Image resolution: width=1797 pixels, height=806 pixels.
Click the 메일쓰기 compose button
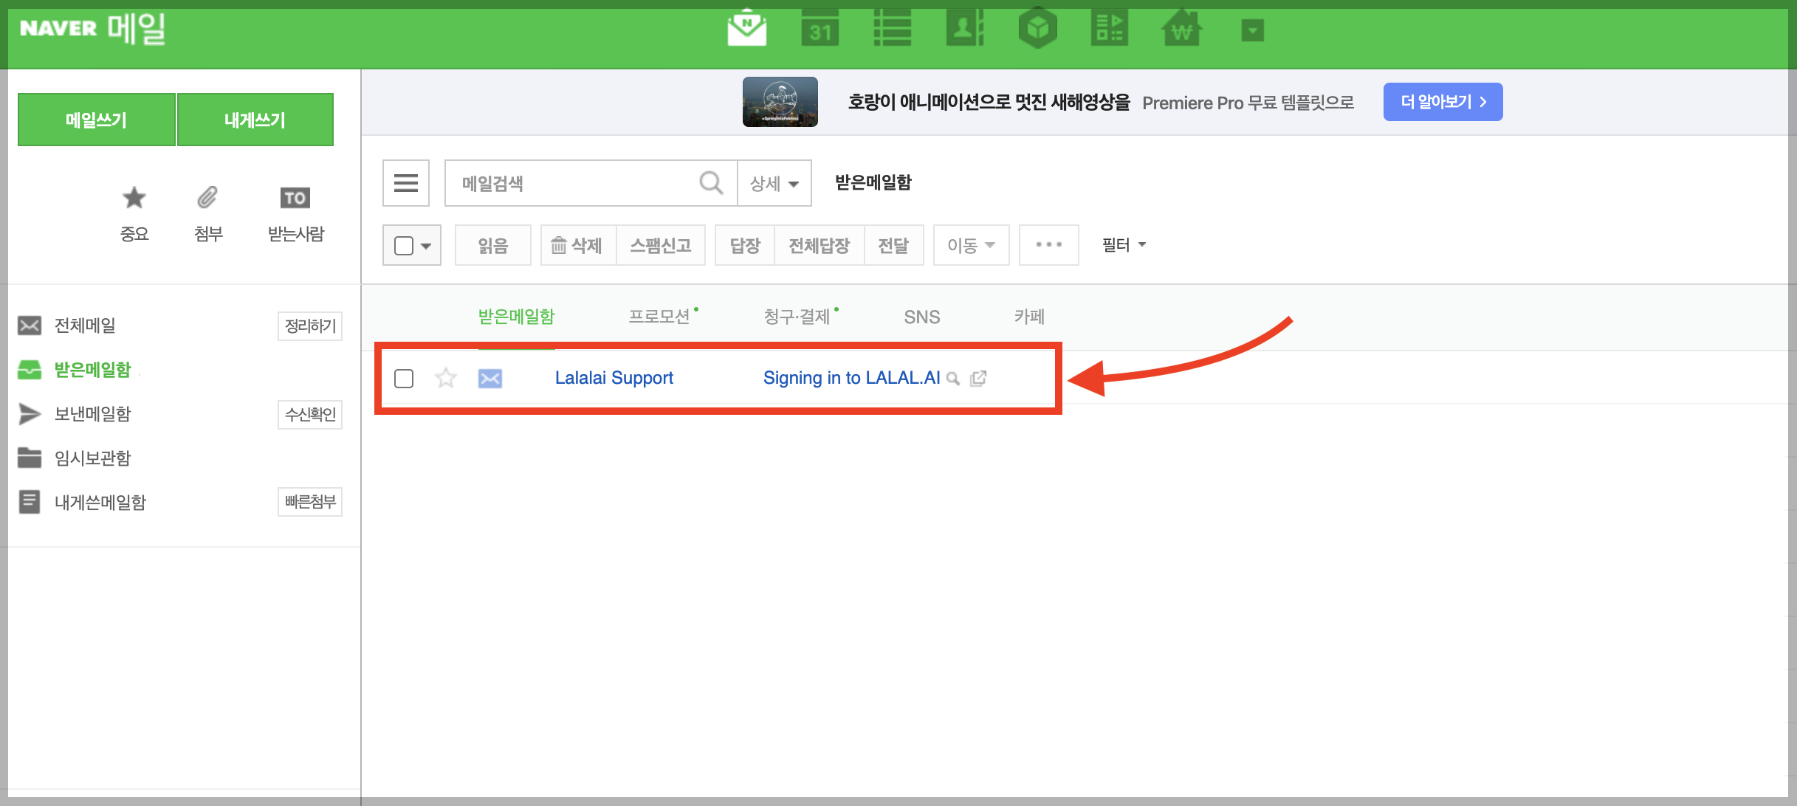click(x=96, y=120)
